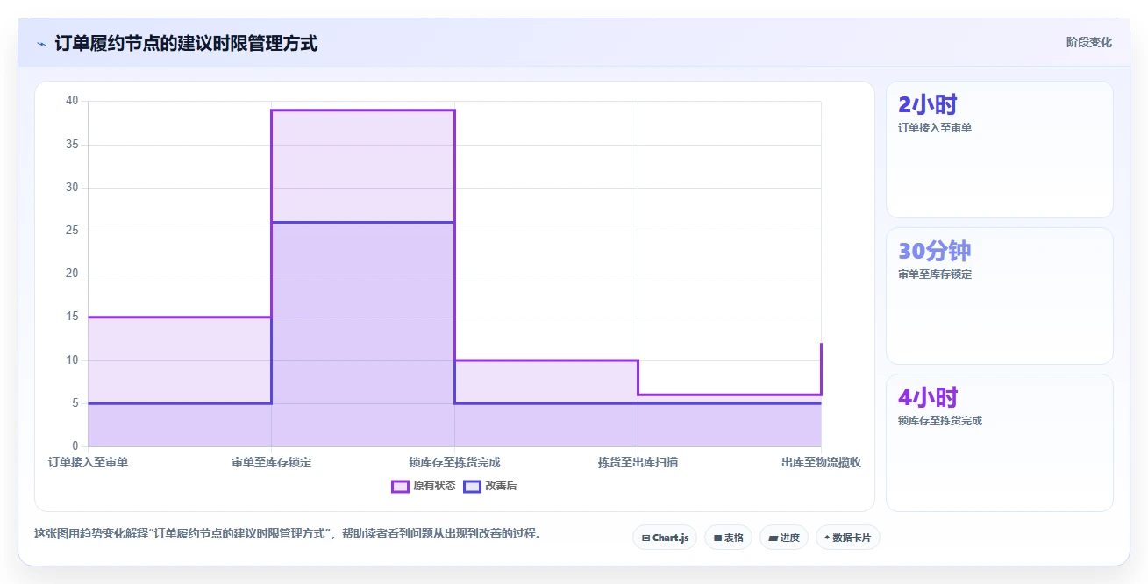Click the 阶段变化 label in header

click(x=1089, y=42)
